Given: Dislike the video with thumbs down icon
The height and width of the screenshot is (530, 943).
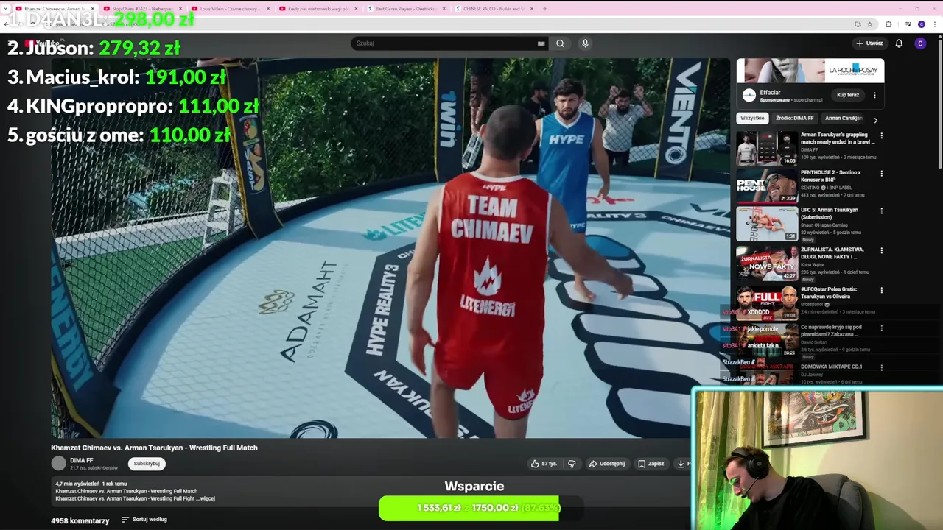Looking at the screenshot, I should 572,464.
